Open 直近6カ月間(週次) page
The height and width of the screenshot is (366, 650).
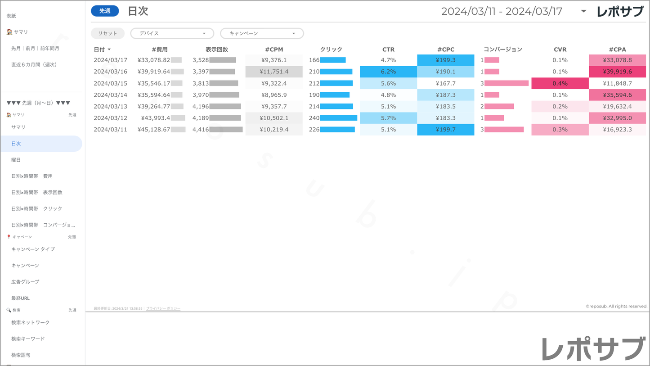[x=34, y=64]
